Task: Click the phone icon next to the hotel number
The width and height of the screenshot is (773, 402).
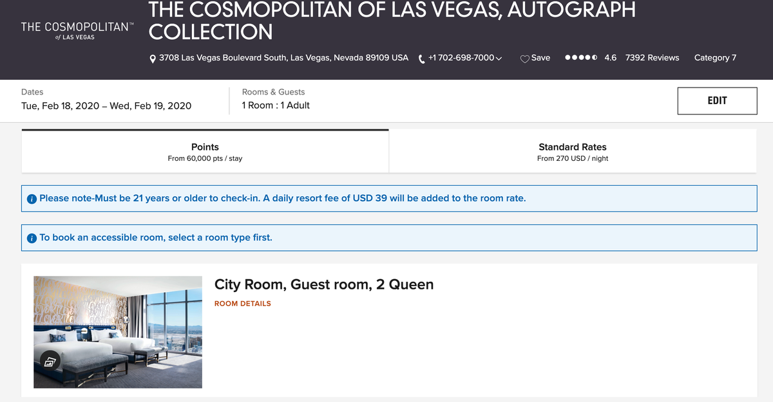Action: [420, 57]
